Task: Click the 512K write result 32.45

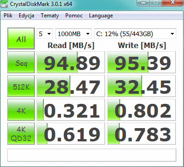Action: 142,86
